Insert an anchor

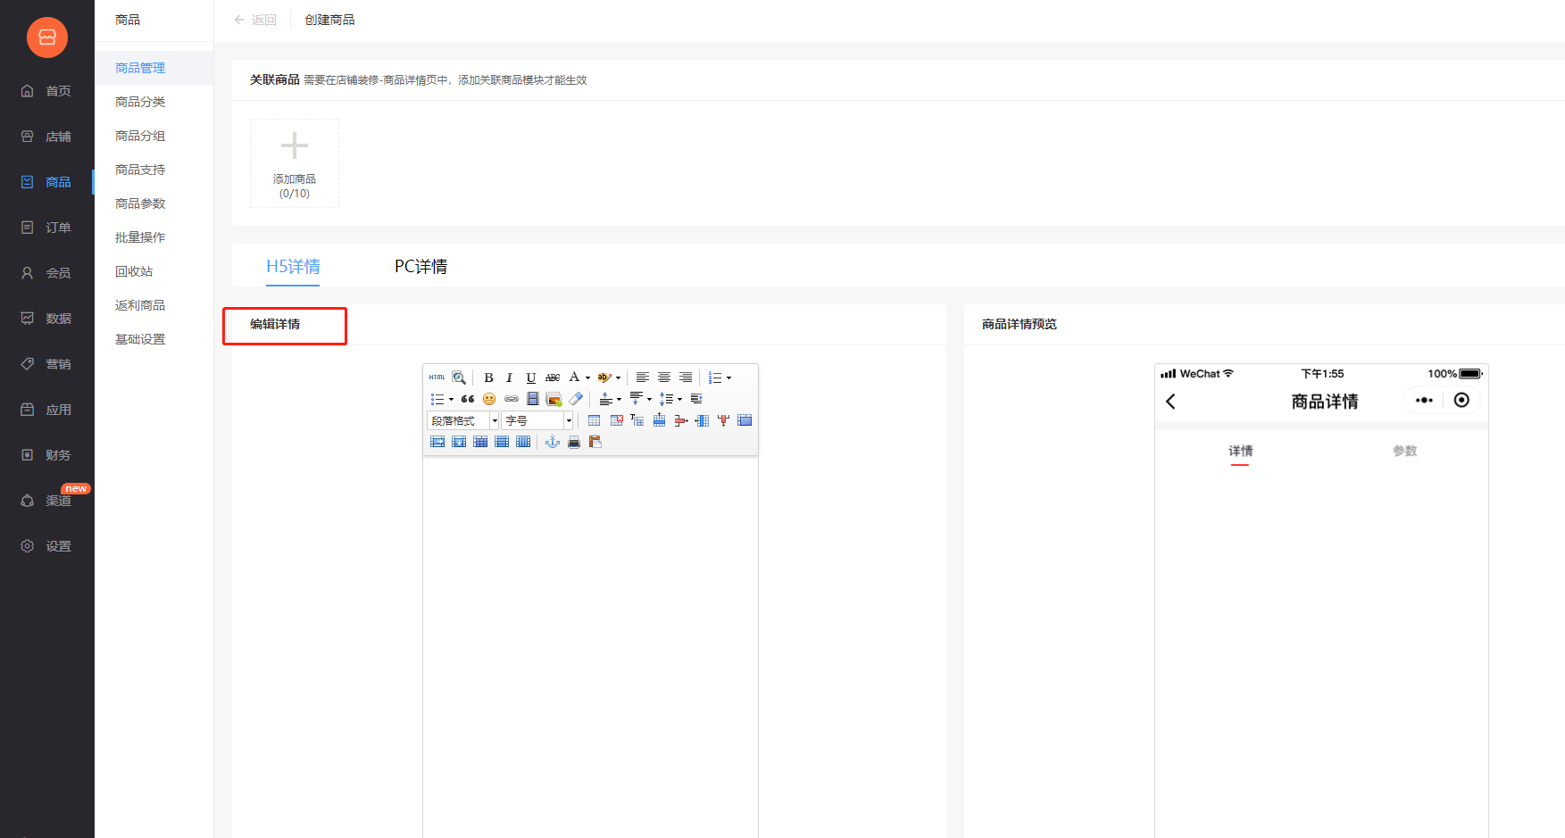553,442
